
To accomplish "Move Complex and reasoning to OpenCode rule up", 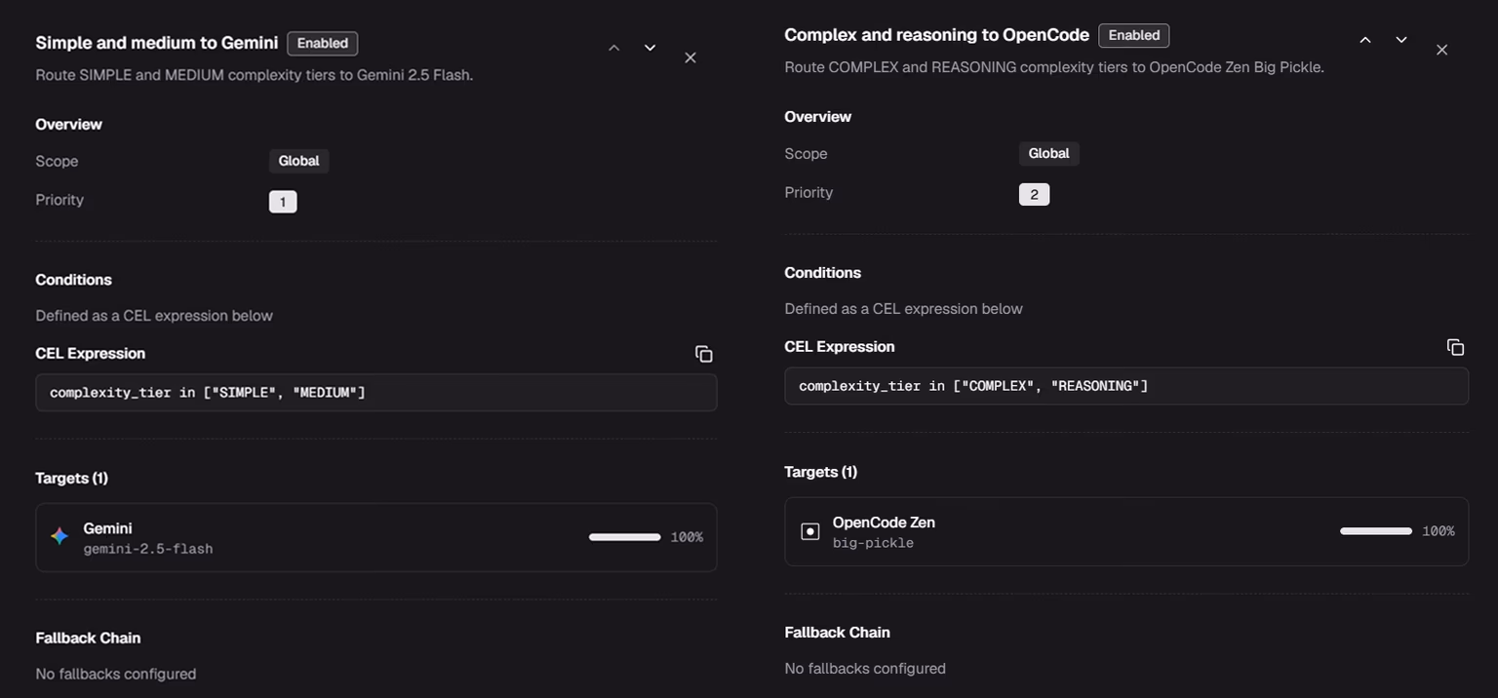I will coord(1365,40).
